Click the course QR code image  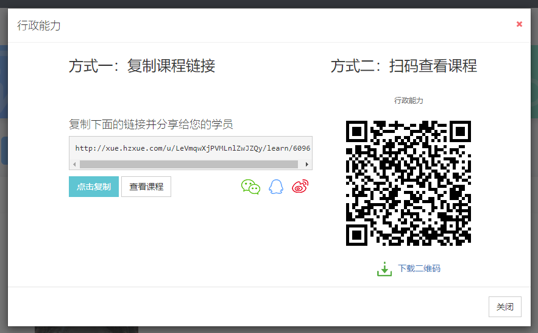[x=408, y=183]
